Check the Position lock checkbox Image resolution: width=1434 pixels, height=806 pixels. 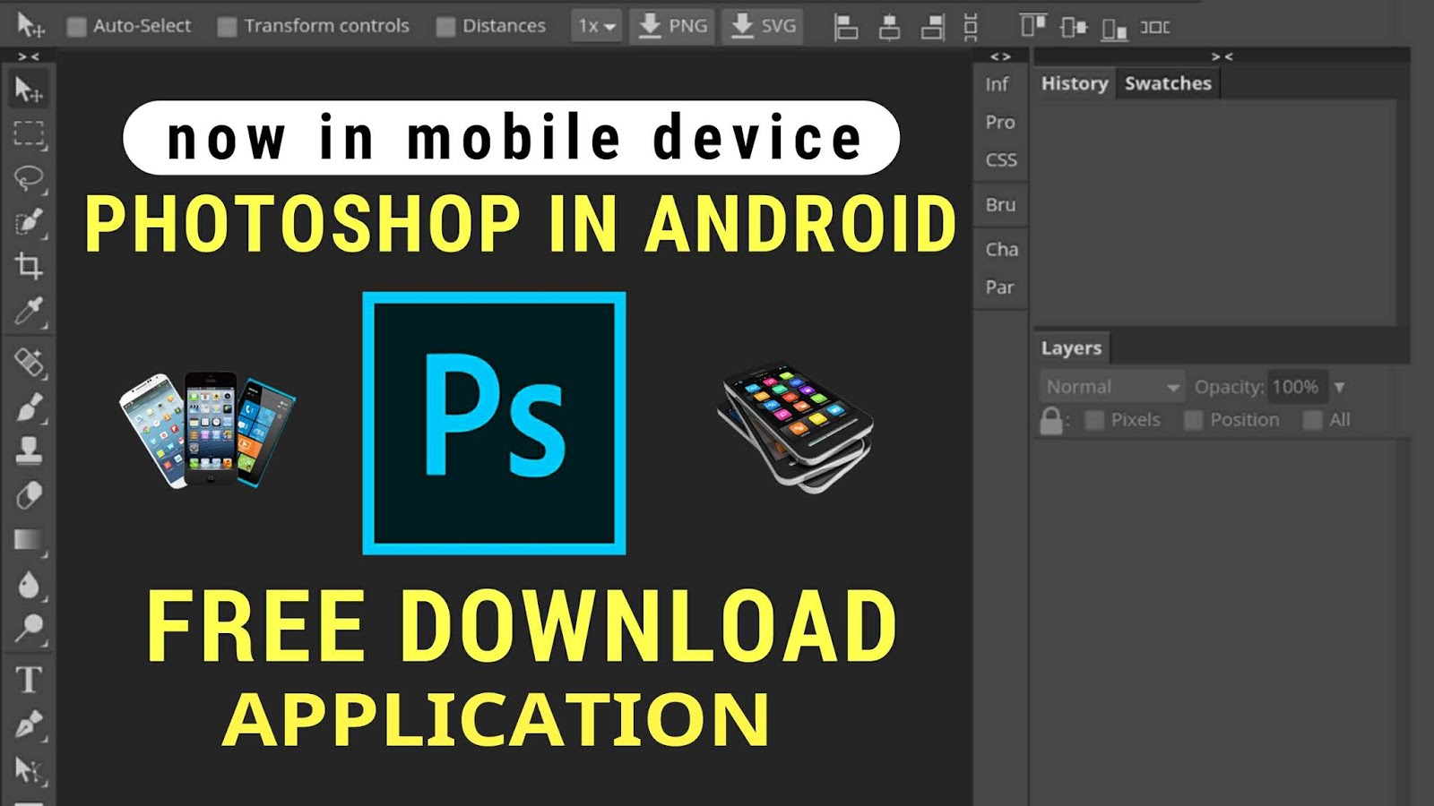[1193, 420]
